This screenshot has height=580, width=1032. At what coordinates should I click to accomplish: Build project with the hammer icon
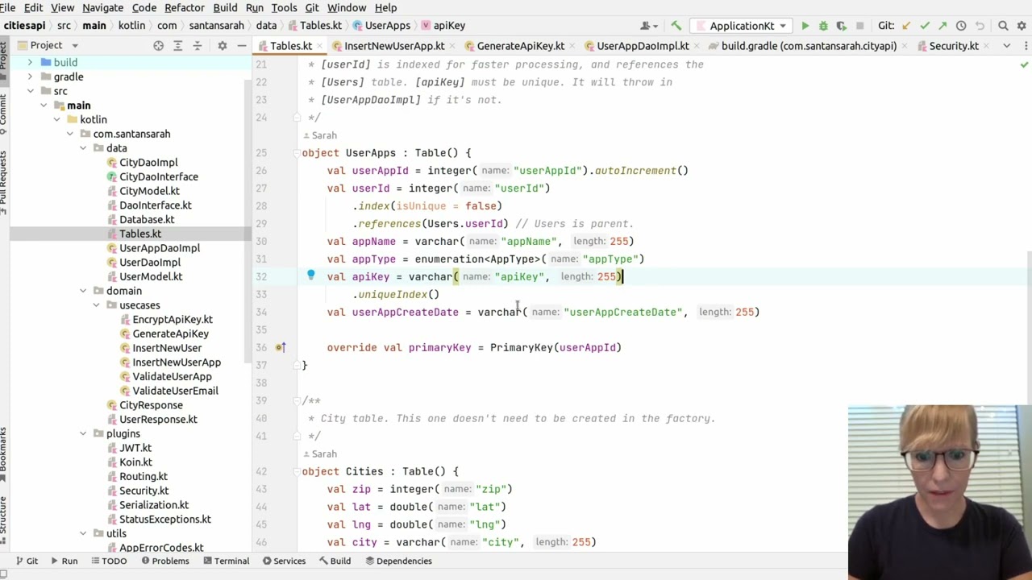point(676,26)
